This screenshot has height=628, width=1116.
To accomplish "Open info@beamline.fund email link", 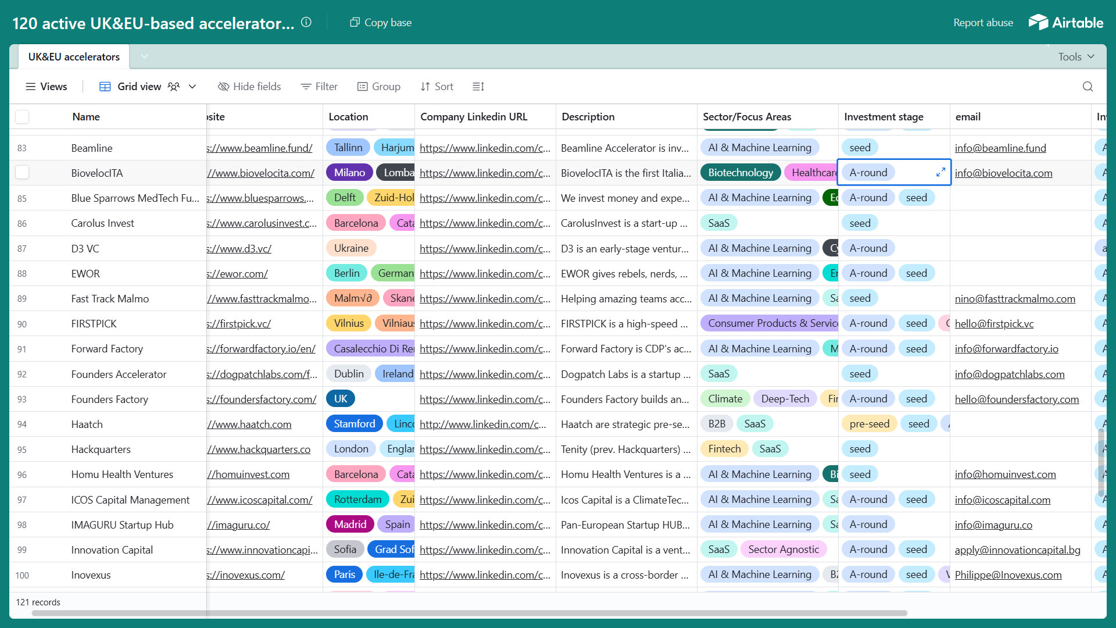I will [x=1000, y=148].
